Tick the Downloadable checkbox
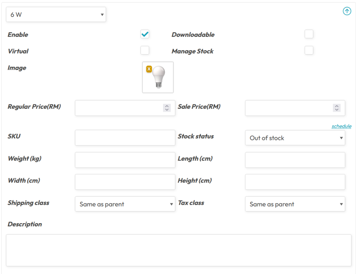The width and height of the screenshot is (356, 274). [x=309, y=34]
